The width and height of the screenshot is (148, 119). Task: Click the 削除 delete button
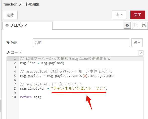pos(10,15)
